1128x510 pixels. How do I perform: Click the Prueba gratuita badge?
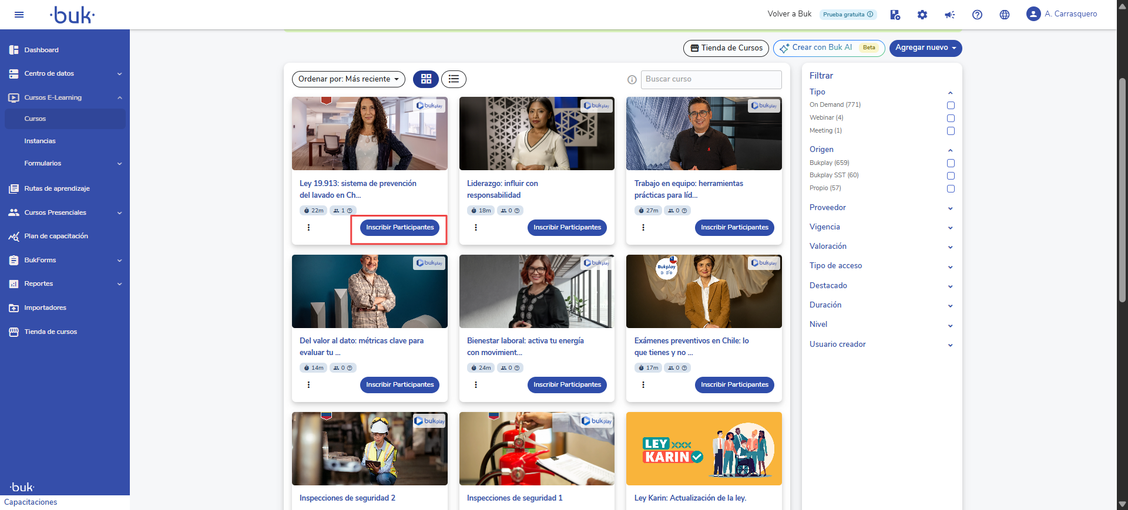pos(848,15)
